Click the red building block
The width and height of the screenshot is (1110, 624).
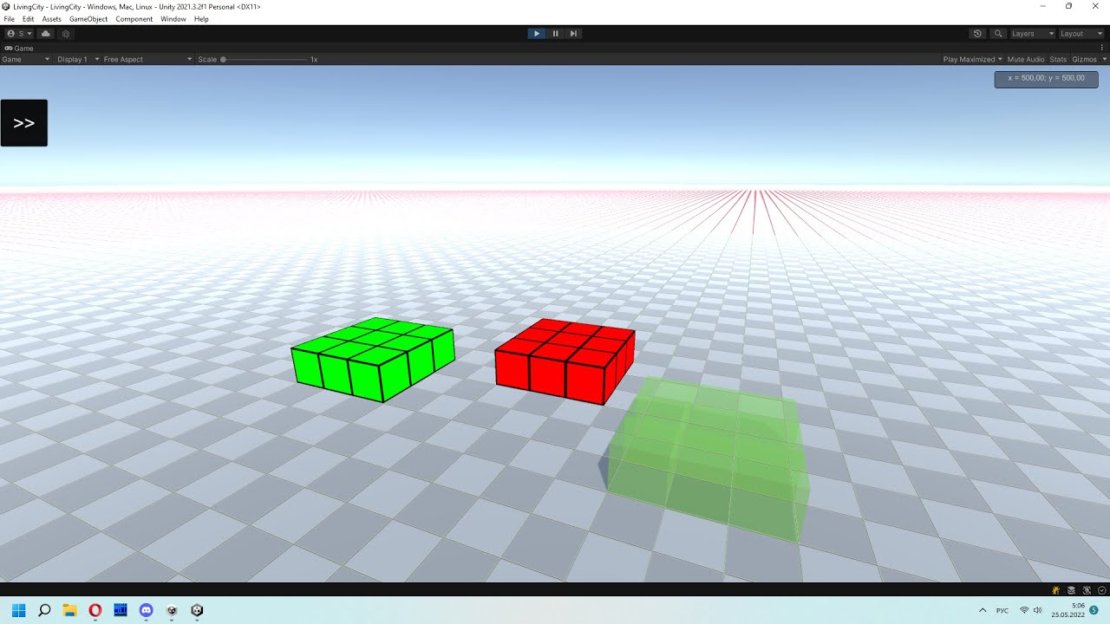click(565, 361)
